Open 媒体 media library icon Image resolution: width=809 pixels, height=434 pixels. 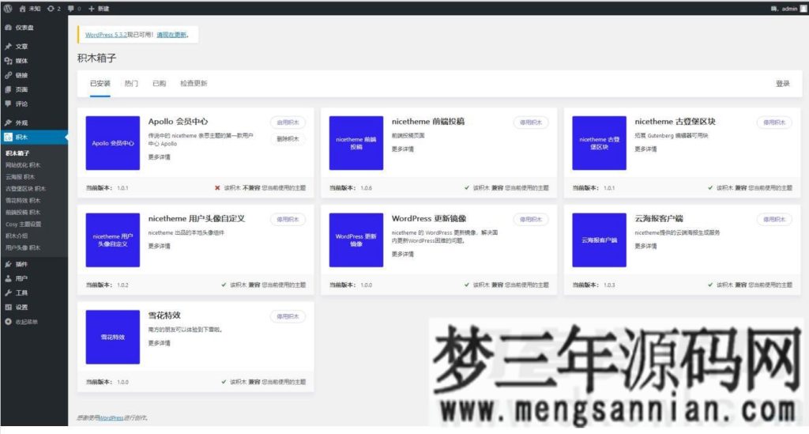click(x=8, y=61)
